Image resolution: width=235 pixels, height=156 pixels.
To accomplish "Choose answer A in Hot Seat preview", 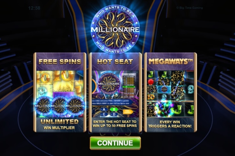I will click(104, 110).
